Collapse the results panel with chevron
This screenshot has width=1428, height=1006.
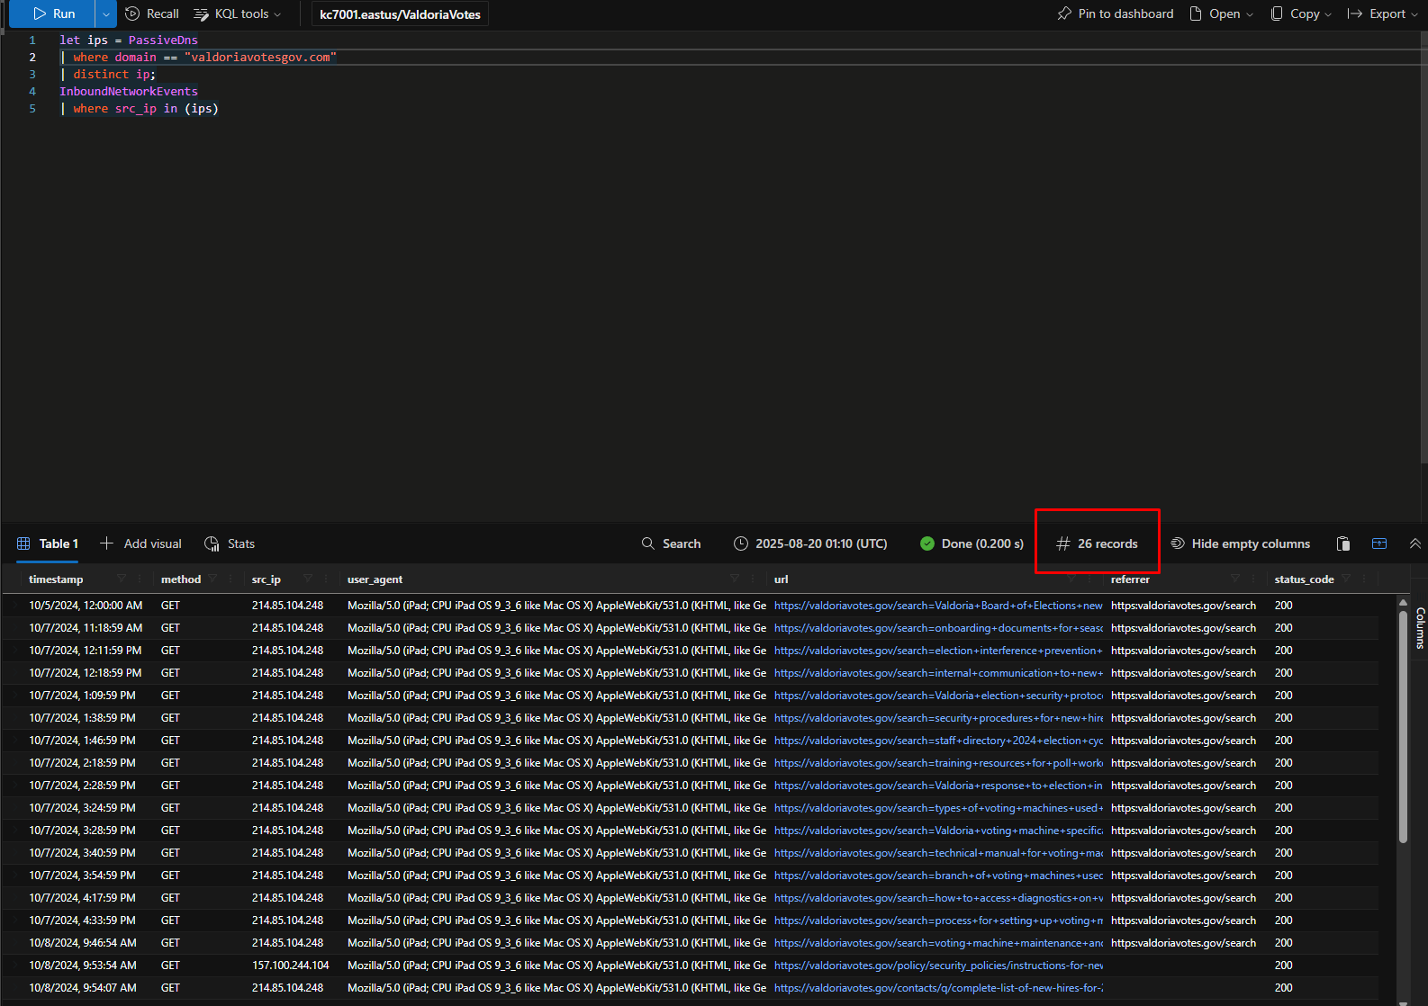point(1414,543)
